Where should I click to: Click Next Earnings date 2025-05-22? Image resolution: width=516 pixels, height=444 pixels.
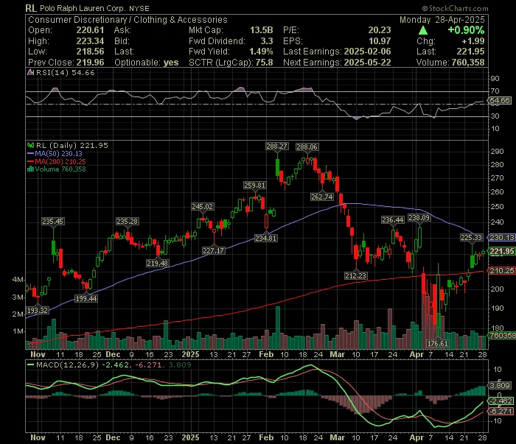pyautogui.click(x=367, y=63)
